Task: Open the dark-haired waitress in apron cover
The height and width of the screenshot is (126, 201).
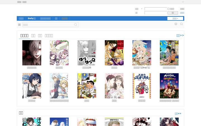Action: click(32, 86)
